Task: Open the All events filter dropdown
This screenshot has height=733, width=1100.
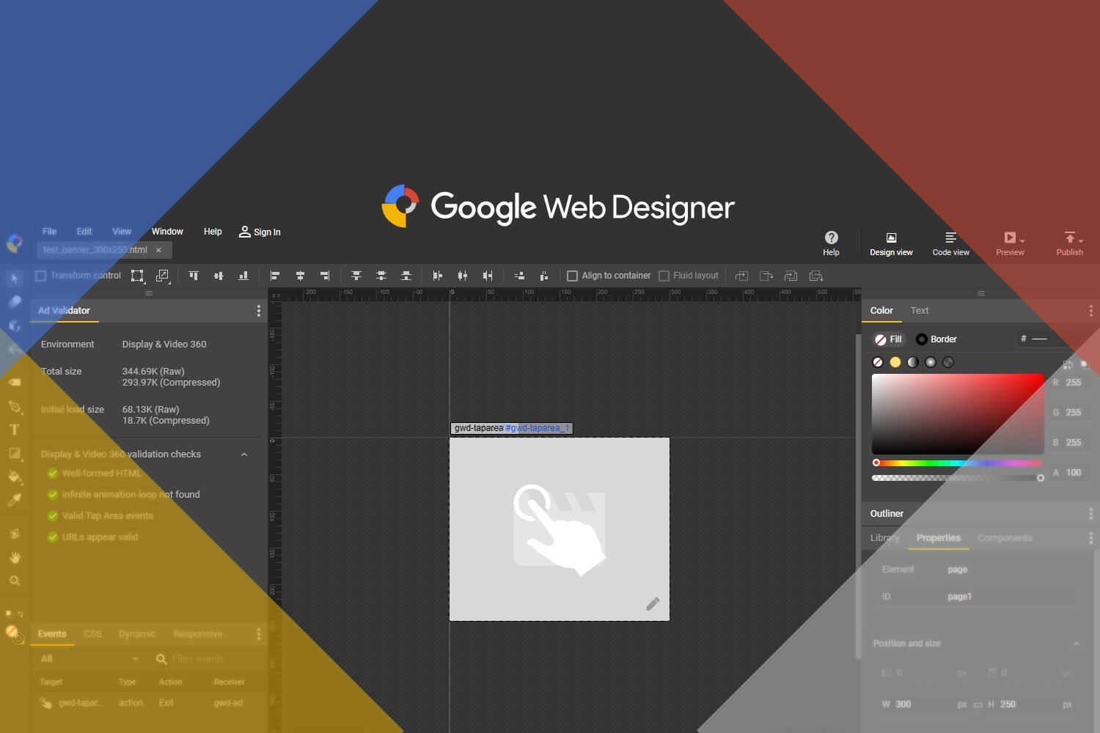Action: coord(88,658)
